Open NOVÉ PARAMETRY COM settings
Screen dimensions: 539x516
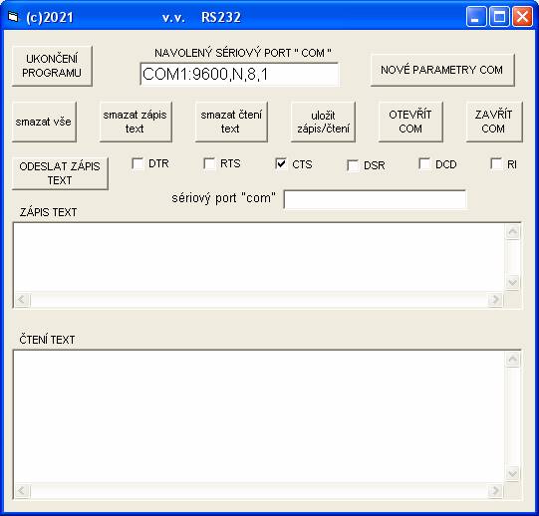click(442, 70)
